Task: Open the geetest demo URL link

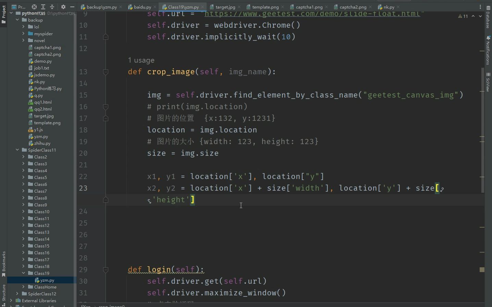Action: (312, 14)
